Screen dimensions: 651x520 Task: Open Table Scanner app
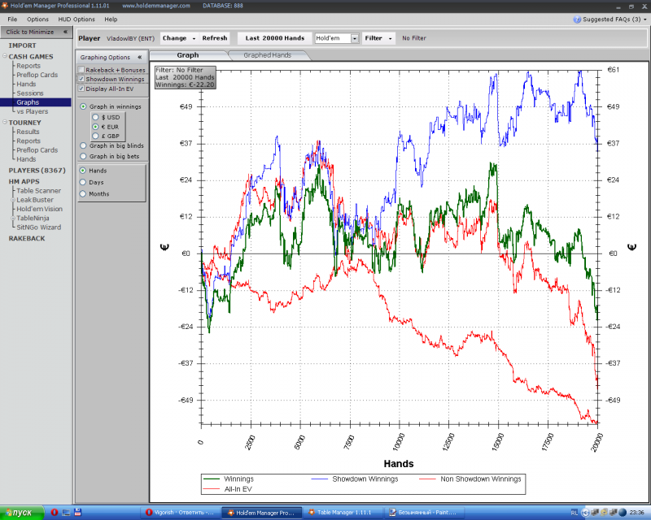point(38,191)
